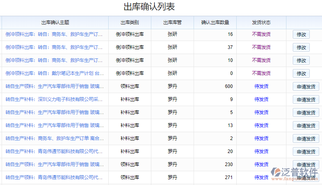Viewport: 322px width, 185px height.
Task: Open the 转自生产领料 link with quantity 230
Action: (x=55, y=164)
